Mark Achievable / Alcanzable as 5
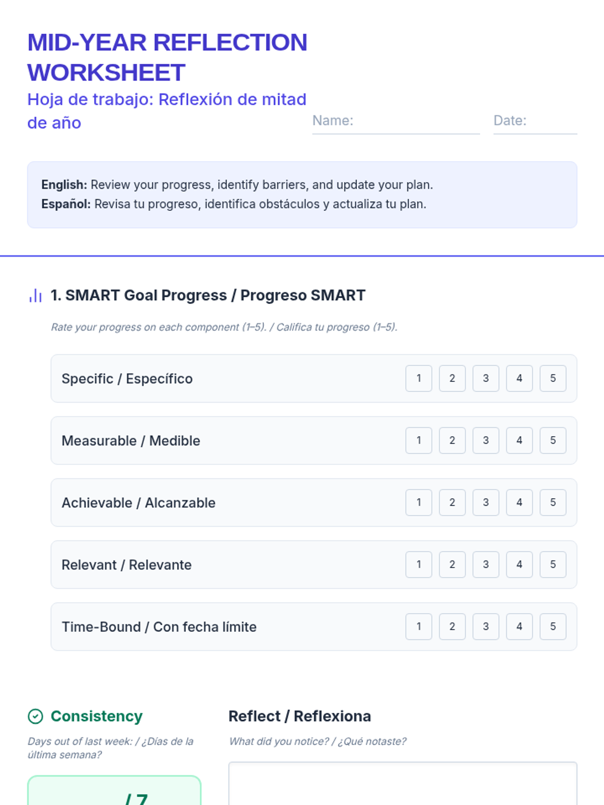This screenshot has width=604, height=805. click(x=553, y=502)
